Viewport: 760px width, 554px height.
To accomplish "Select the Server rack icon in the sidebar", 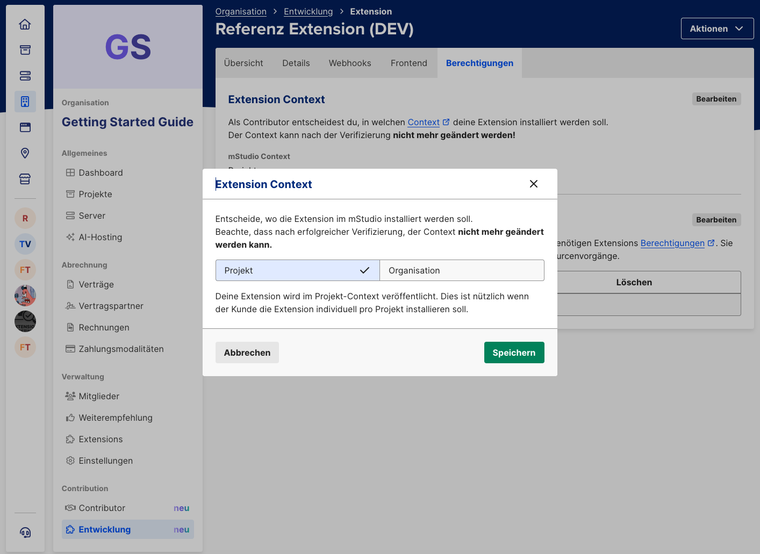I will pyautogui.click(x=25, y=76).
